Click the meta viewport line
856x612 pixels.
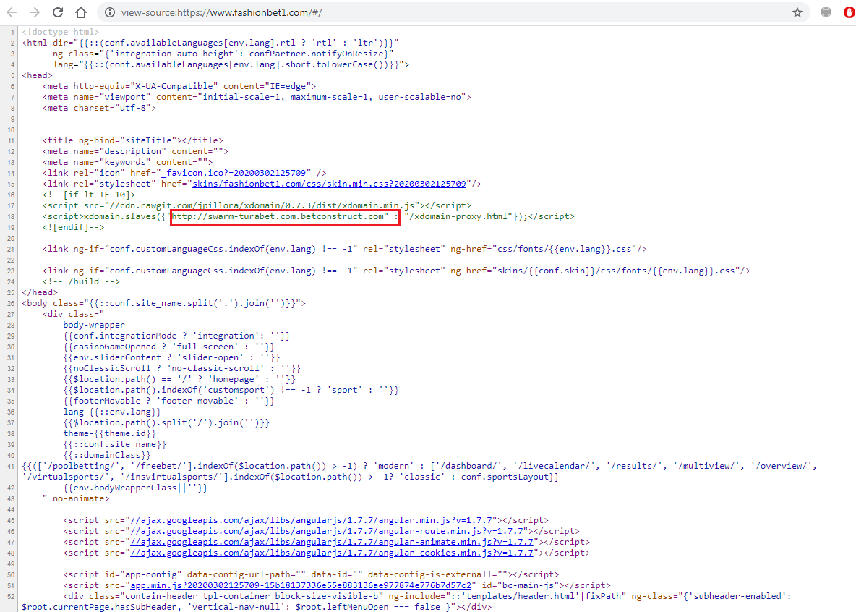(257, 97)
